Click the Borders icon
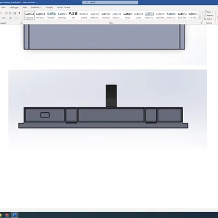Screen dimensions: 218x218 click(16, 18)
